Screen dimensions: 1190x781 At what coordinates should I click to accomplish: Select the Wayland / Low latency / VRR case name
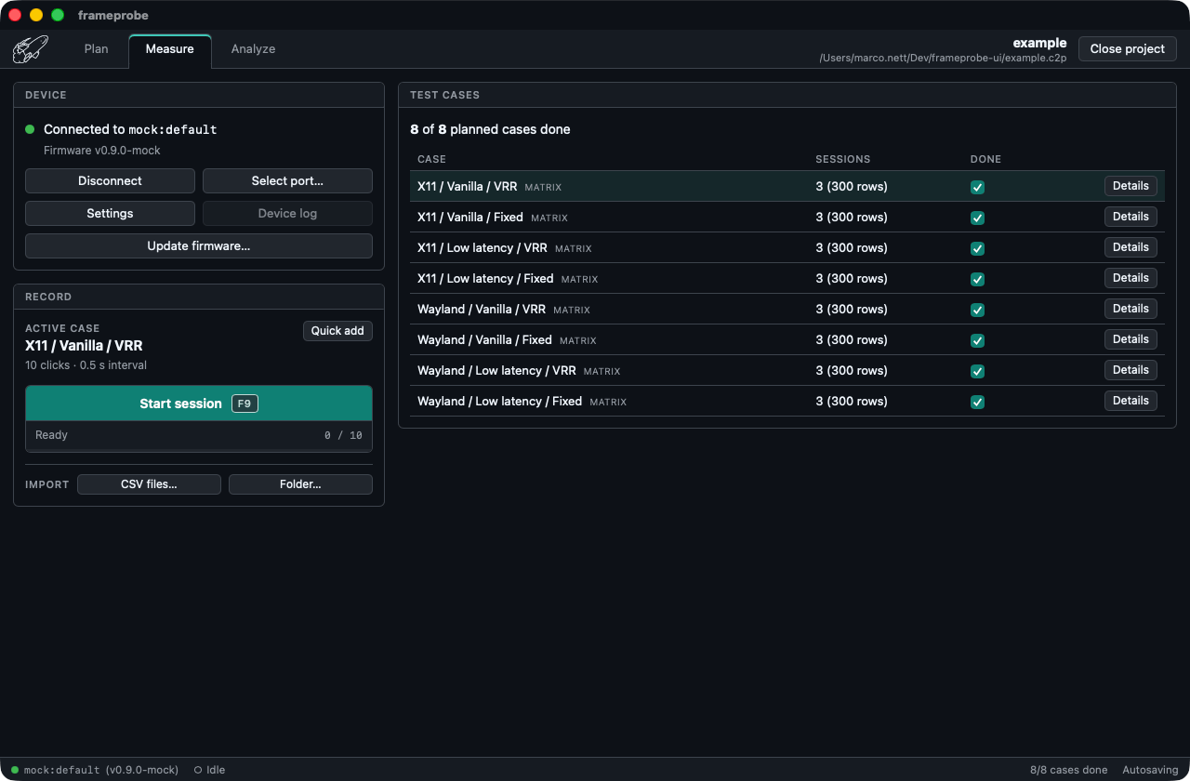click(x=496, y=371)
